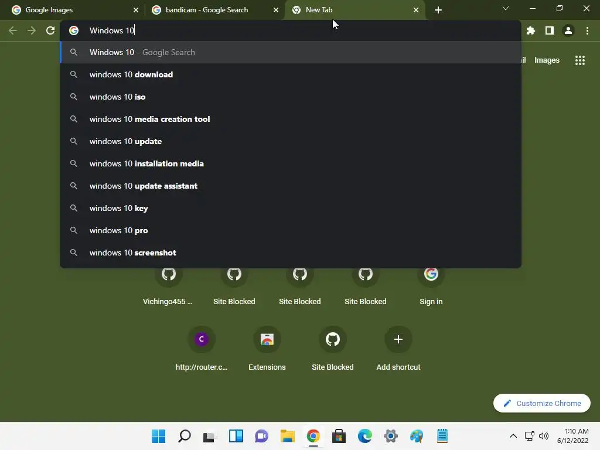
Task: Close the bandicam - Google Search tab
Action: pyautogui.click(x=276, y=10)
